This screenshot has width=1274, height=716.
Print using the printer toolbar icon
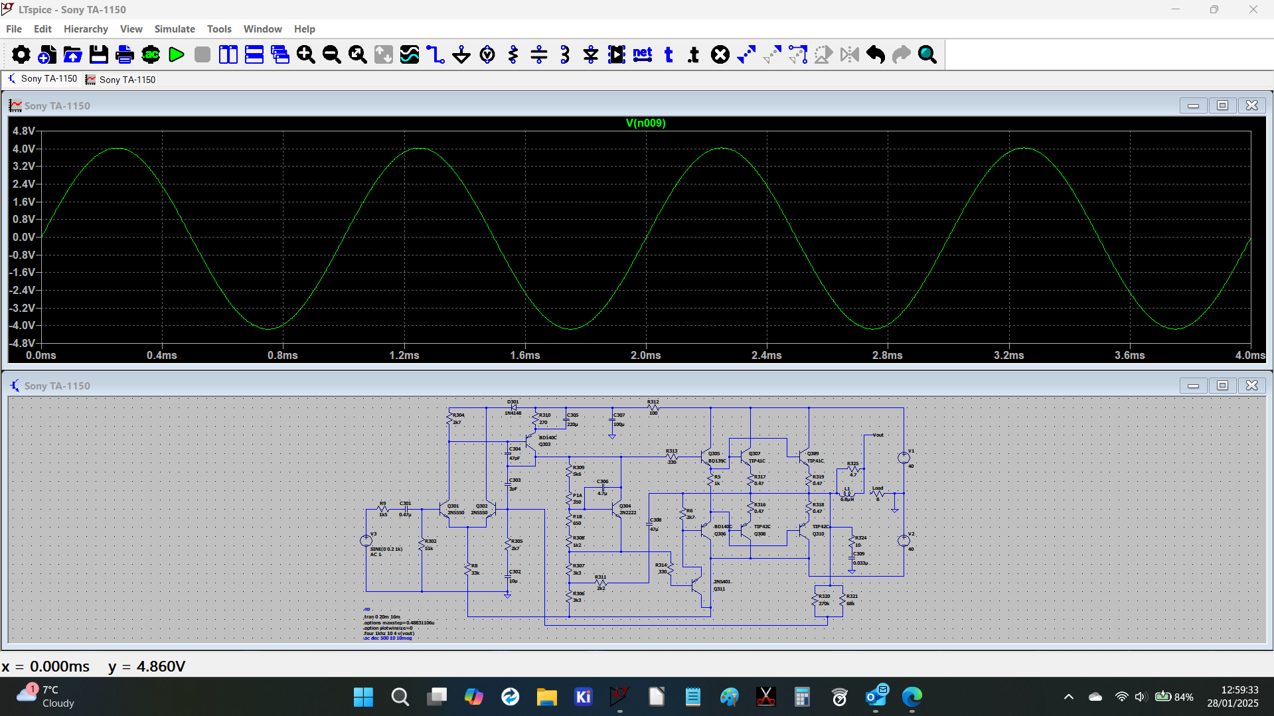coord(124,54)
